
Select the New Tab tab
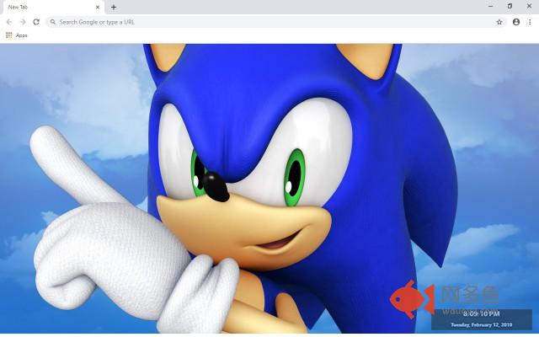tap(52, 8)
